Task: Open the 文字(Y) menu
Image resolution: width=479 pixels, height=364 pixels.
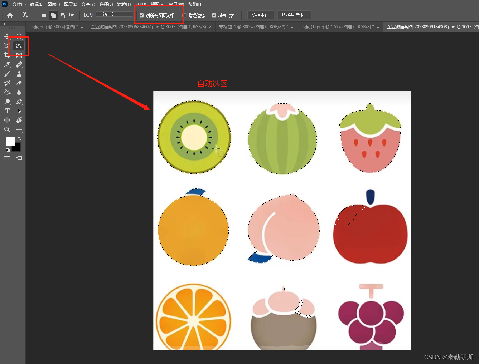Action: pos(88,4)
